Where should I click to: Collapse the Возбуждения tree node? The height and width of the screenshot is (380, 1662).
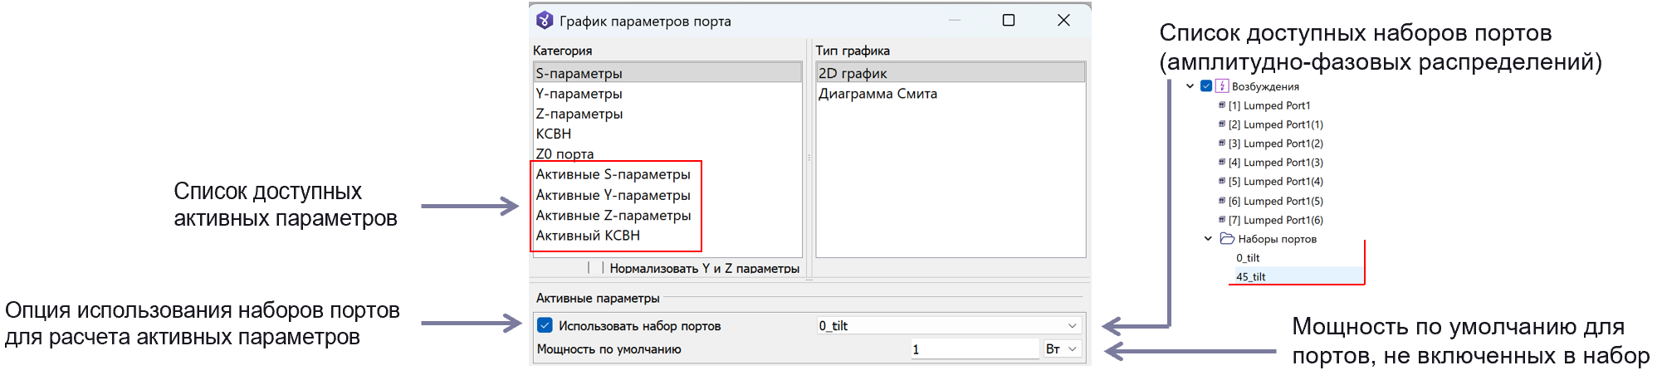click(1190, 86)
